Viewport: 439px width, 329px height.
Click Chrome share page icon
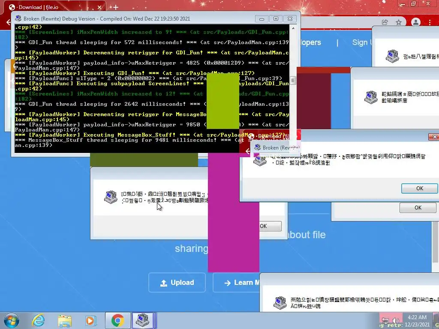click(x=385, y=22)
